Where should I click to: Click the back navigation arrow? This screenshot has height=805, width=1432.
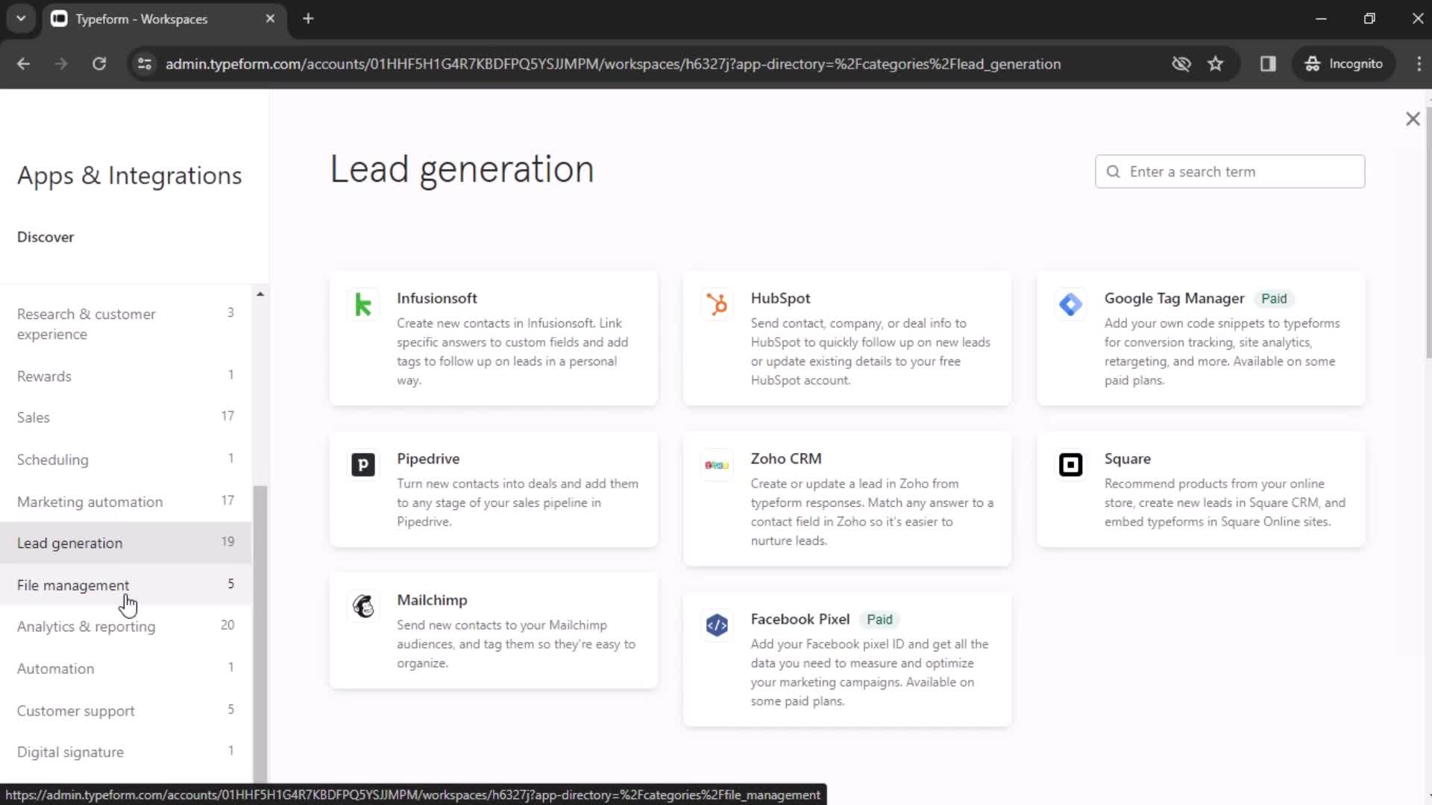click(x=23, y=64)
